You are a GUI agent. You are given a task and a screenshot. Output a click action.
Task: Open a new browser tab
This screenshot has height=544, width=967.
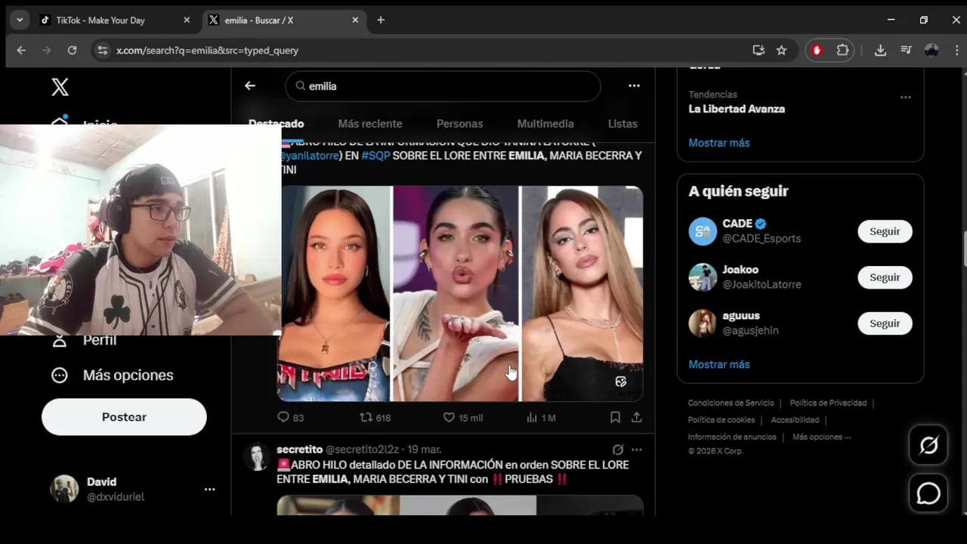(x=381, y=20)
